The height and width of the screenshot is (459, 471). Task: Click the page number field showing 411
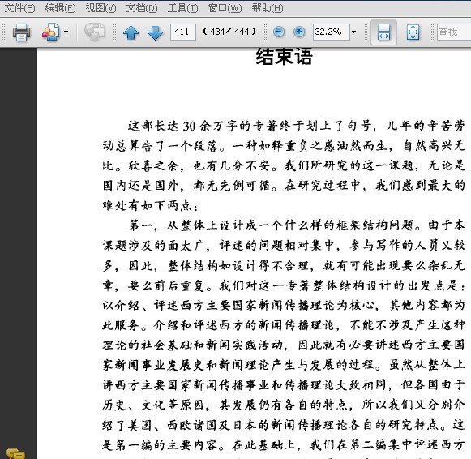pyautogui.click(x=183, y=32)
